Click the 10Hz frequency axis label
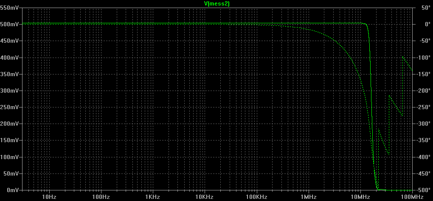 click(49, 197)
